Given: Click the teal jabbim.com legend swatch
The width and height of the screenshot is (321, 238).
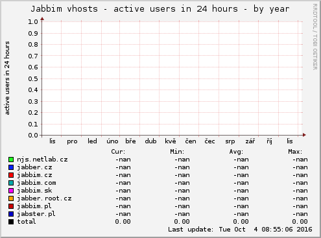Looking at the screenshot, I should [x=11, y=183].
